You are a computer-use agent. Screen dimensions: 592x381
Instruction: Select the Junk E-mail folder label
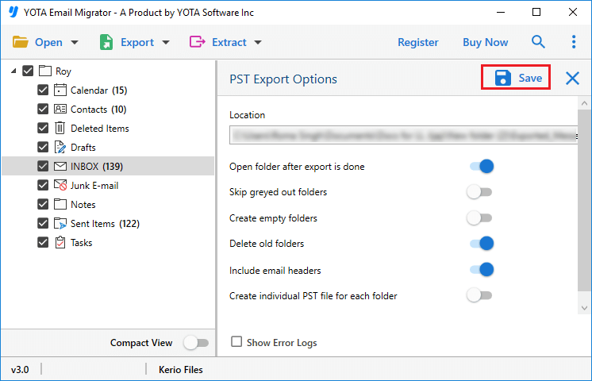(x=94, y=186)
